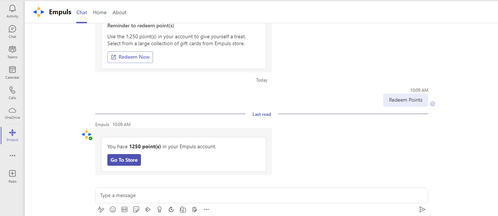
Task: Click the Redeem Points message bubble
Action: tap(406, 100)
